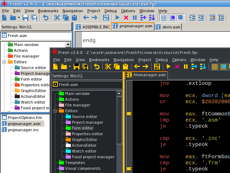This screenshot has height=173, width=230.
Task: Select the projmanager.asm tab
Action: [133, 26]
